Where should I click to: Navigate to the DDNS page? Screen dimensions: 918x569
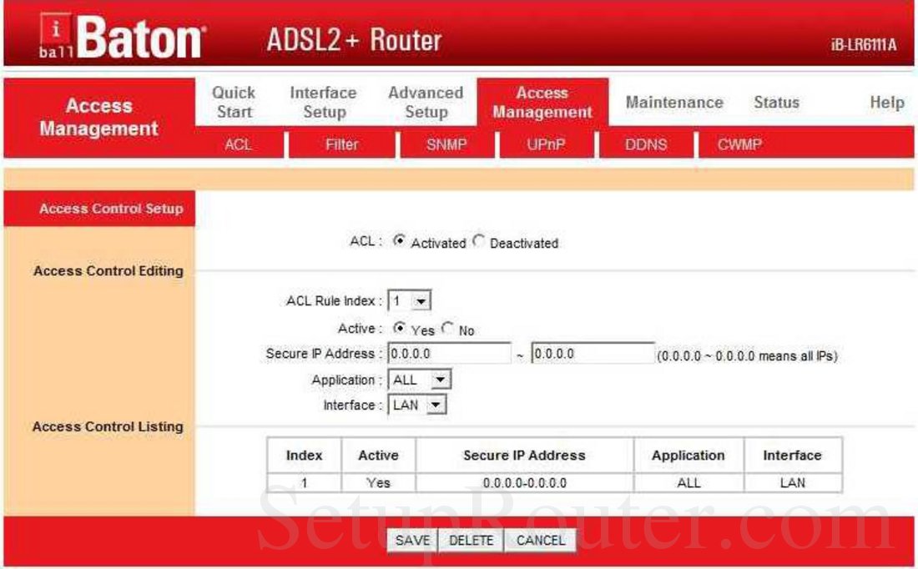648,144
